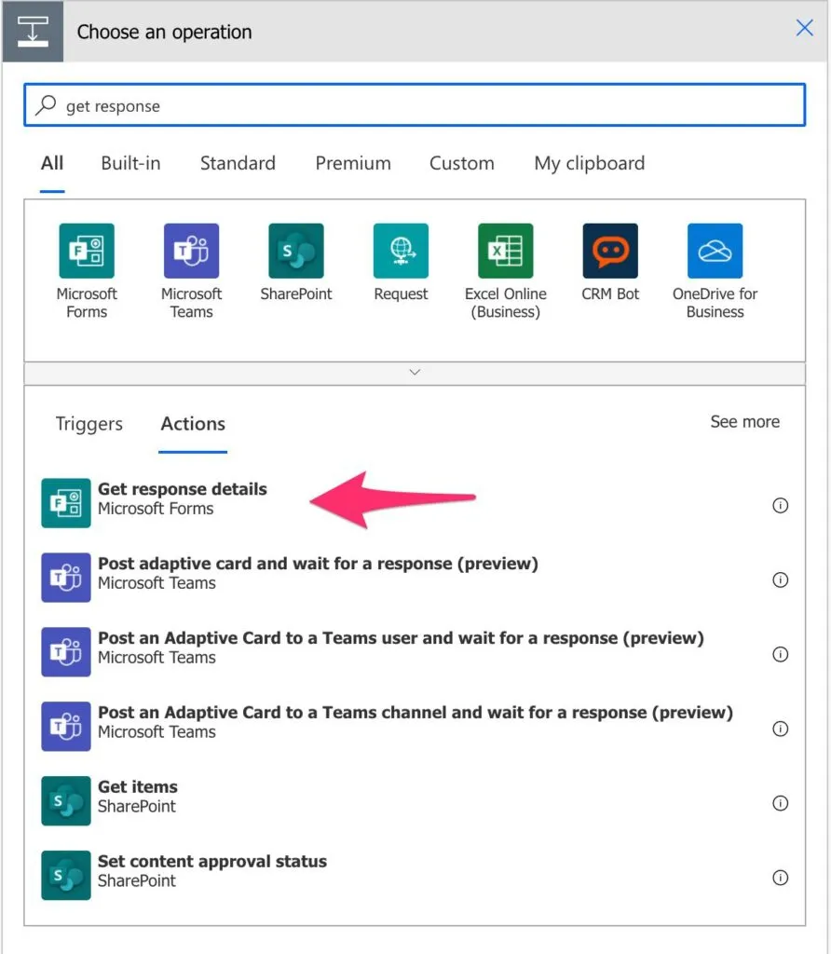
Task: View info for Set content approval status
Action: (781, 878)
